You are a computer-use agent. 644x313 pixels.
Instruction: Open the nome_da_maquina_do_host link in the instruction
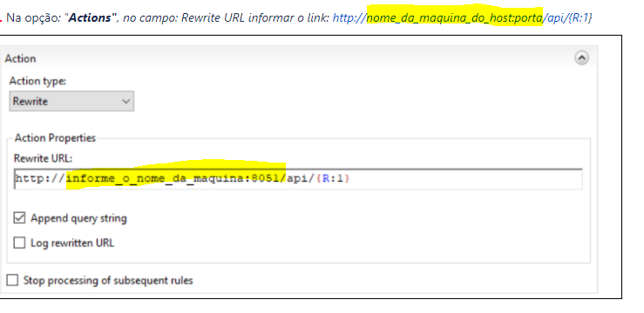pyautogui.click(x=462, y=18)
